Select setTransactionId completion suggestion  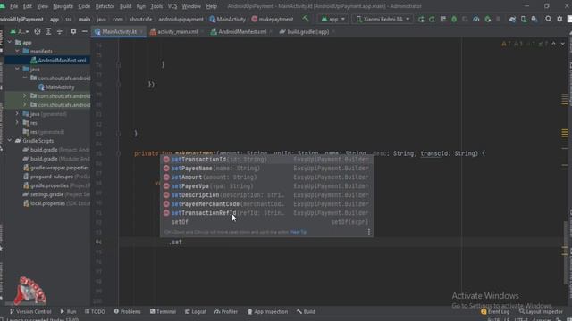pyautogui.click(x=266, y=160)
